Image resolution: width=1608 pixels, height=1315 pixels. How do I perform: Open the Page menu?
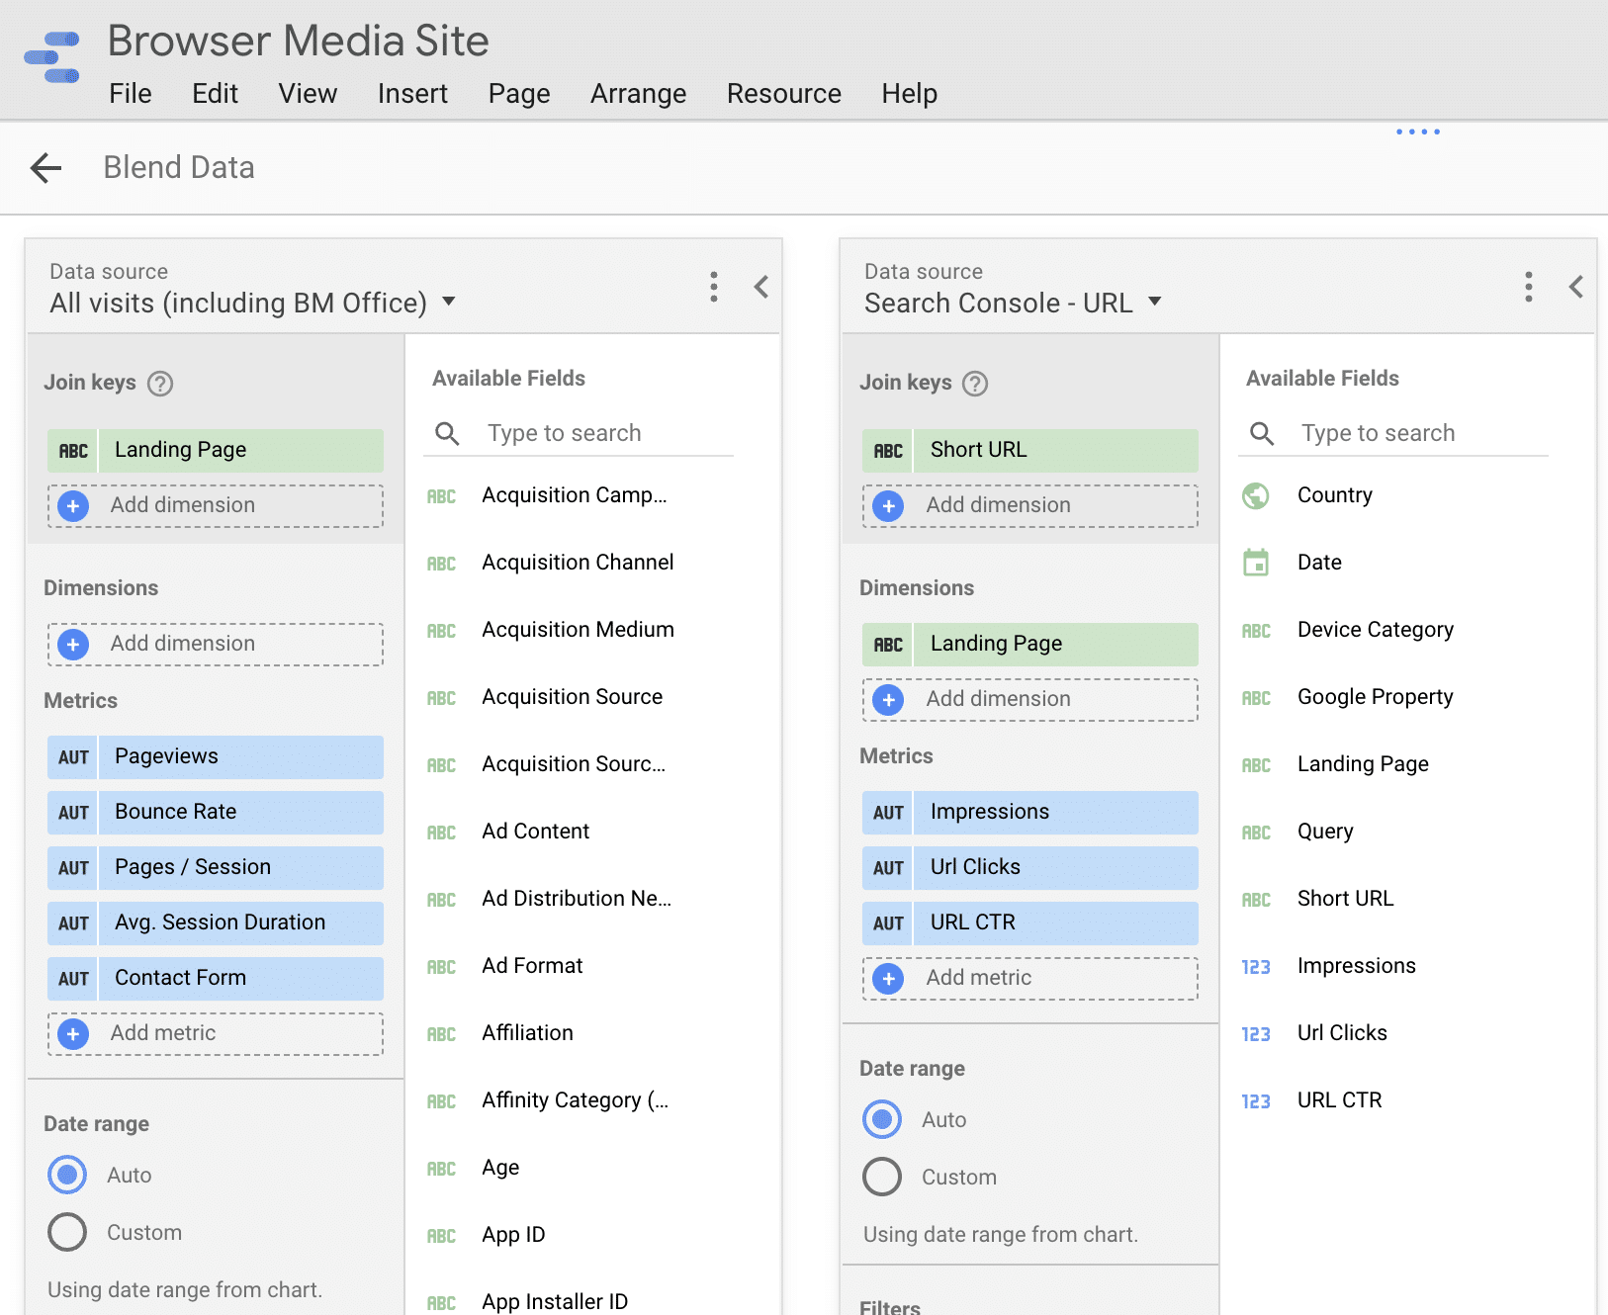point(519,94)
